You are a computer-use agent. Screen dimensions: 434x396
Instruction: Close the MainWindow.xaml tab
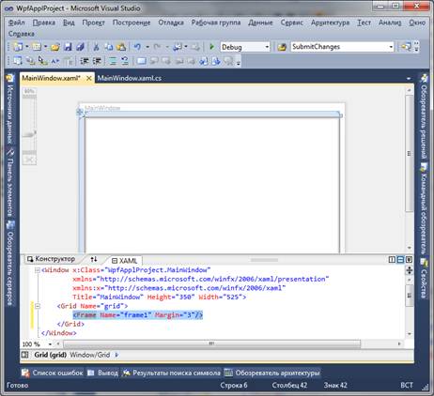coord(89,78)
